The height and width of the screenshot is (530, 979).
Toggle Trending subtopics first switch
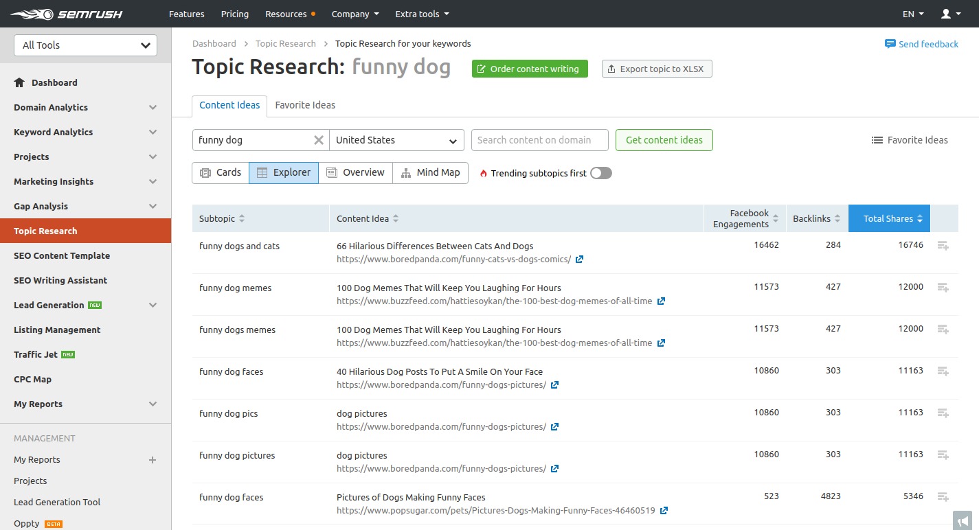tap(600, 173)
